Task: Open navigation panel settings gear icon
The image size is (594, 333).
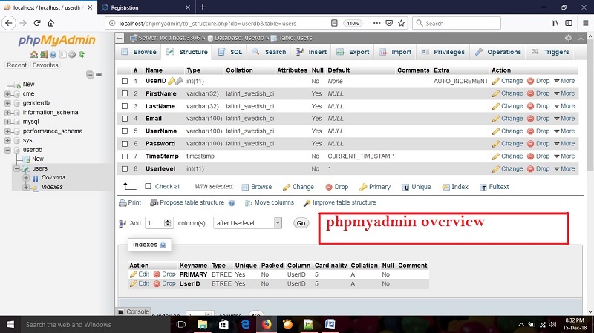Action: [72, 54]
